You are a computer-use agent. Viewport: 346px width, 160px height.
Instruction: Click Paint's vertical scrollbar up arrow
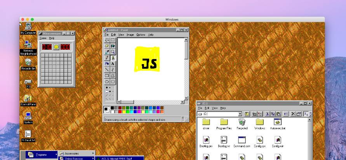(x=186, y=40)
